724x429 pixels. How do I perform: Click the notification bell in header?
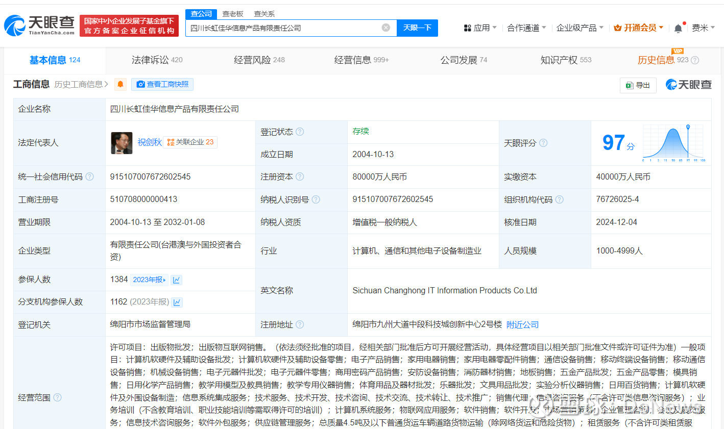(678, 28)
